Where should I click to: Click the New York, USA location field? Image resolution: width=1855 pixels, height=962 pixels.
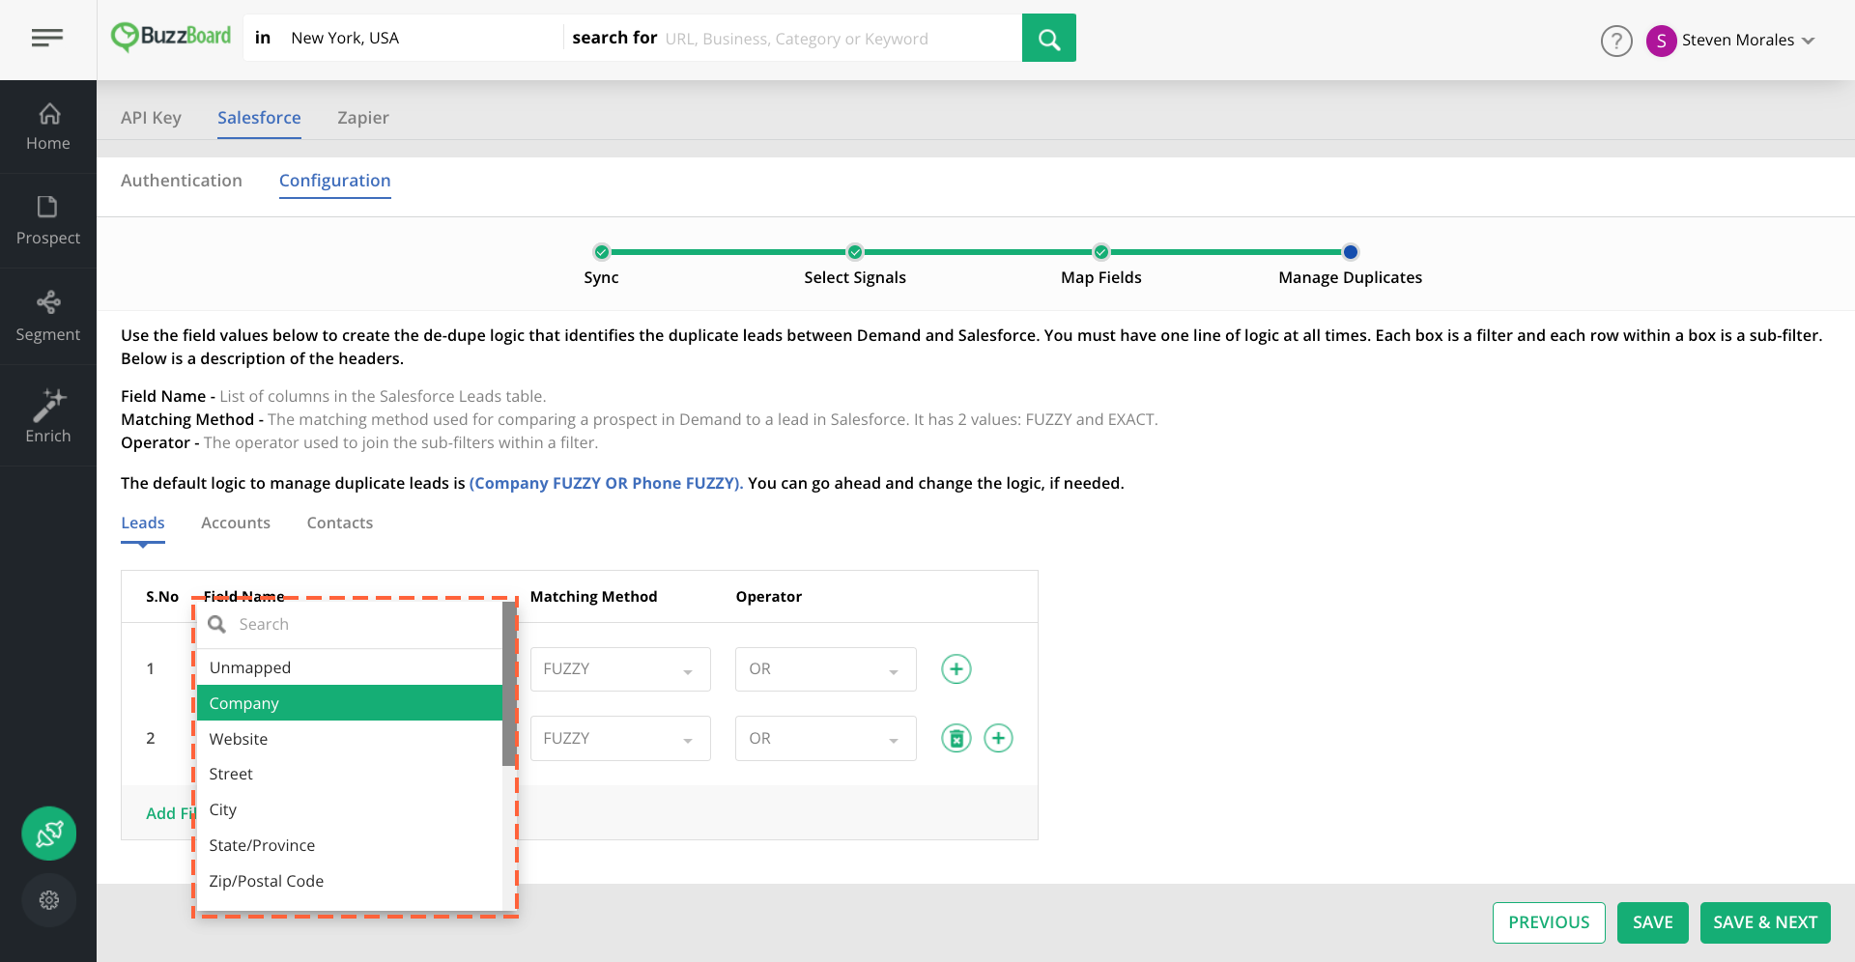point(420,38)
